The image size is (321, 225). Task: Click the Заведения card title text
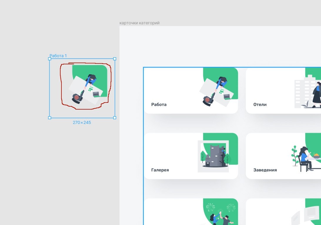coord(265,170)
